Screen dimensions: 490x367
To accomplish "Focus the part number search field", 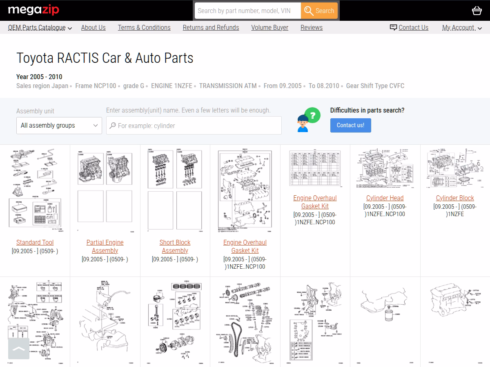I will [248, 11].
